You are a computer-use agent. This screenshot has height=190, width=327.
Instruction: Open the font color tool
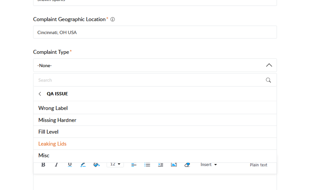coord(83,165)
